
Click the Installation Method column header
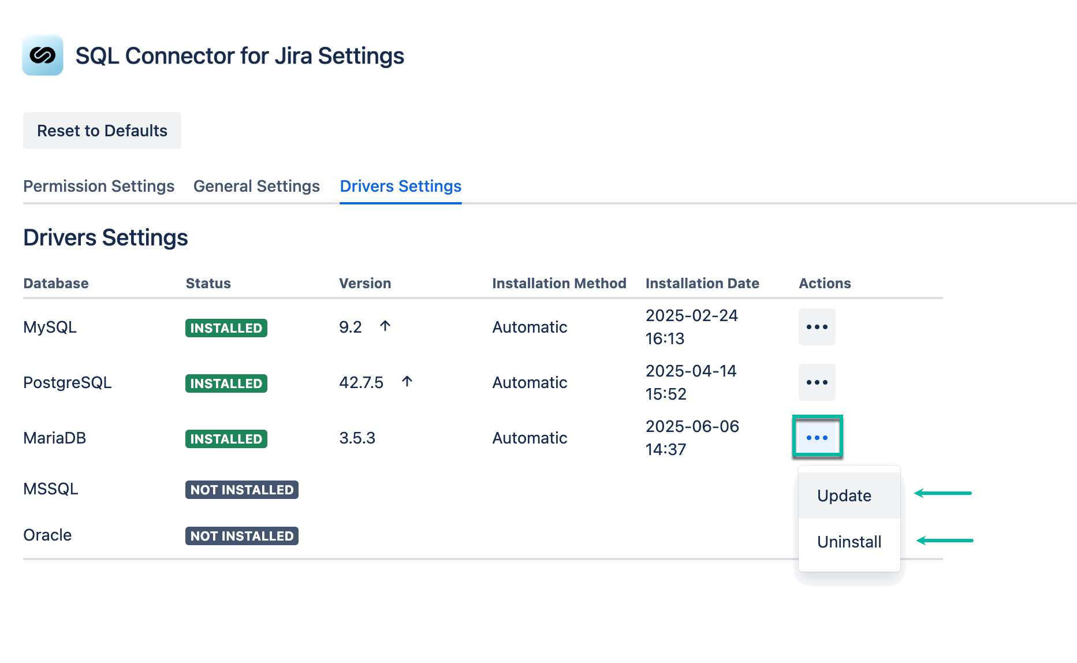point(559,283)
